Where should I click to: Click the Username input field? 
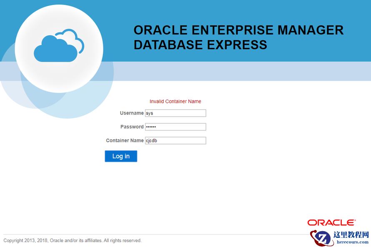175,113
